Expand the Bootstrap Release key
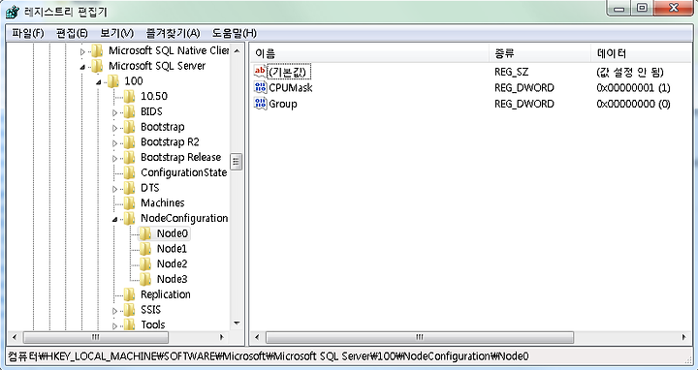This screenshot has width=698, height=370. 114,158
